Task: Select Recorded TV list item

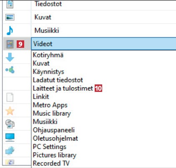Action: point(51,163)
